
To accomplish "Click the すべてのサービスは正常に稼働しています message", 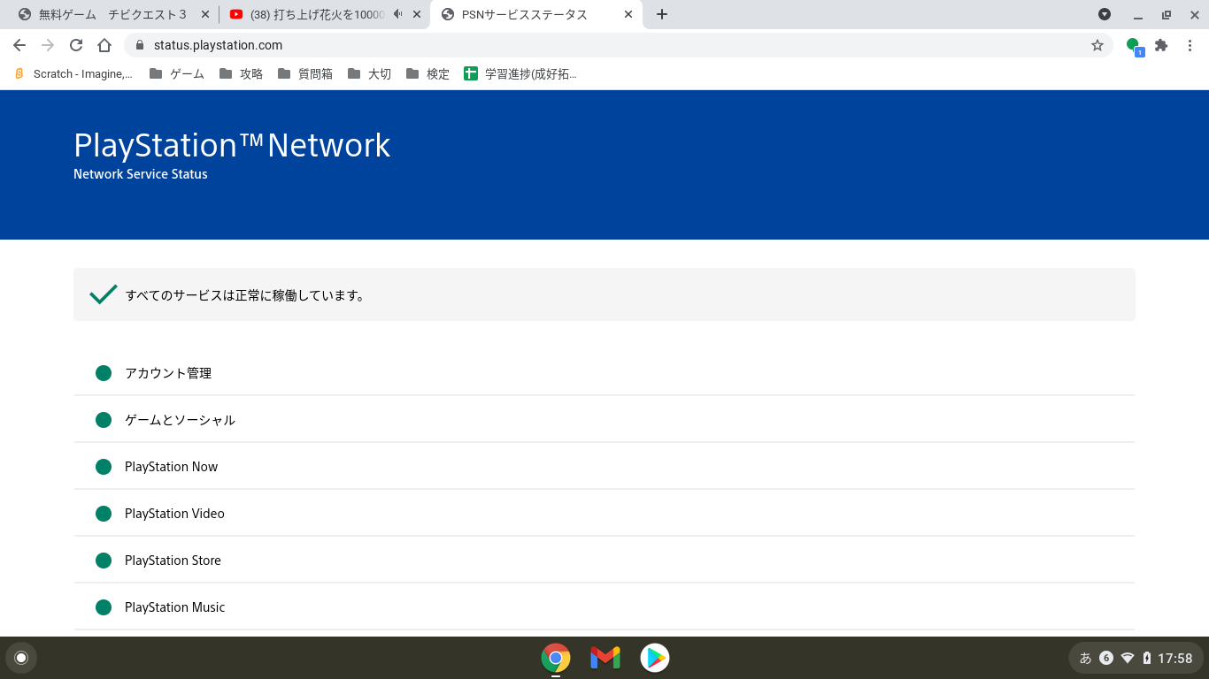I will pyautogui.click(x=245, y=295).
